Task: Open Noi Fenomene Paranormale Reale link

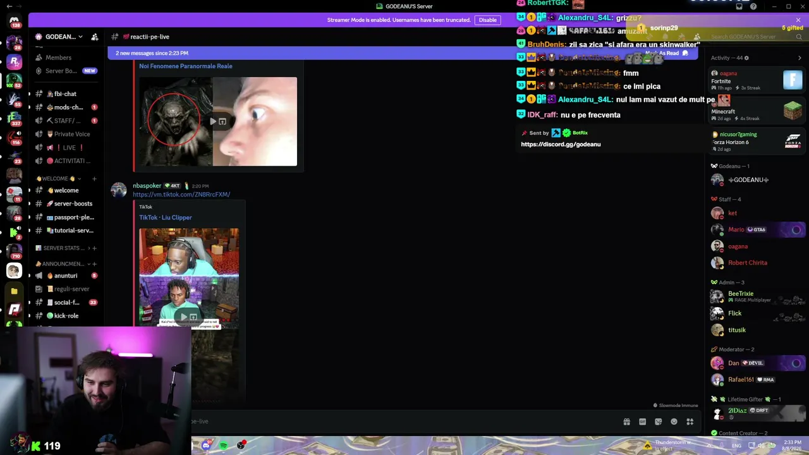Action: [186, 66]
